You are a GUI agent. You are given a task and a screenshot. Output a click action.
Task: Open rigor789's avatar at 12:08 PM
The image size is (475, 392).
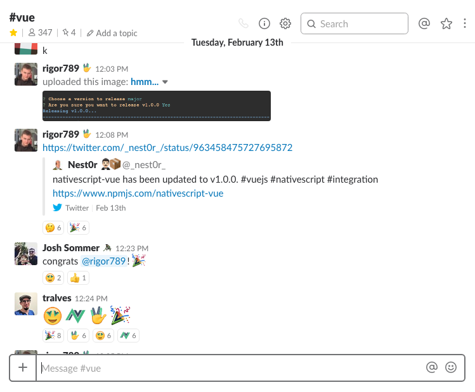pos(26,140)
